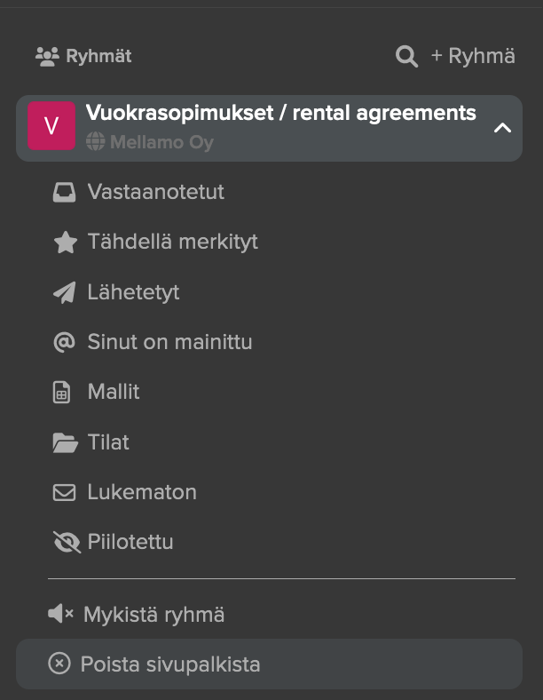Toggle the Piilotettu crossed-eye icon
Viewport: 543px width, 700px height.
click(x=67, y=542)
